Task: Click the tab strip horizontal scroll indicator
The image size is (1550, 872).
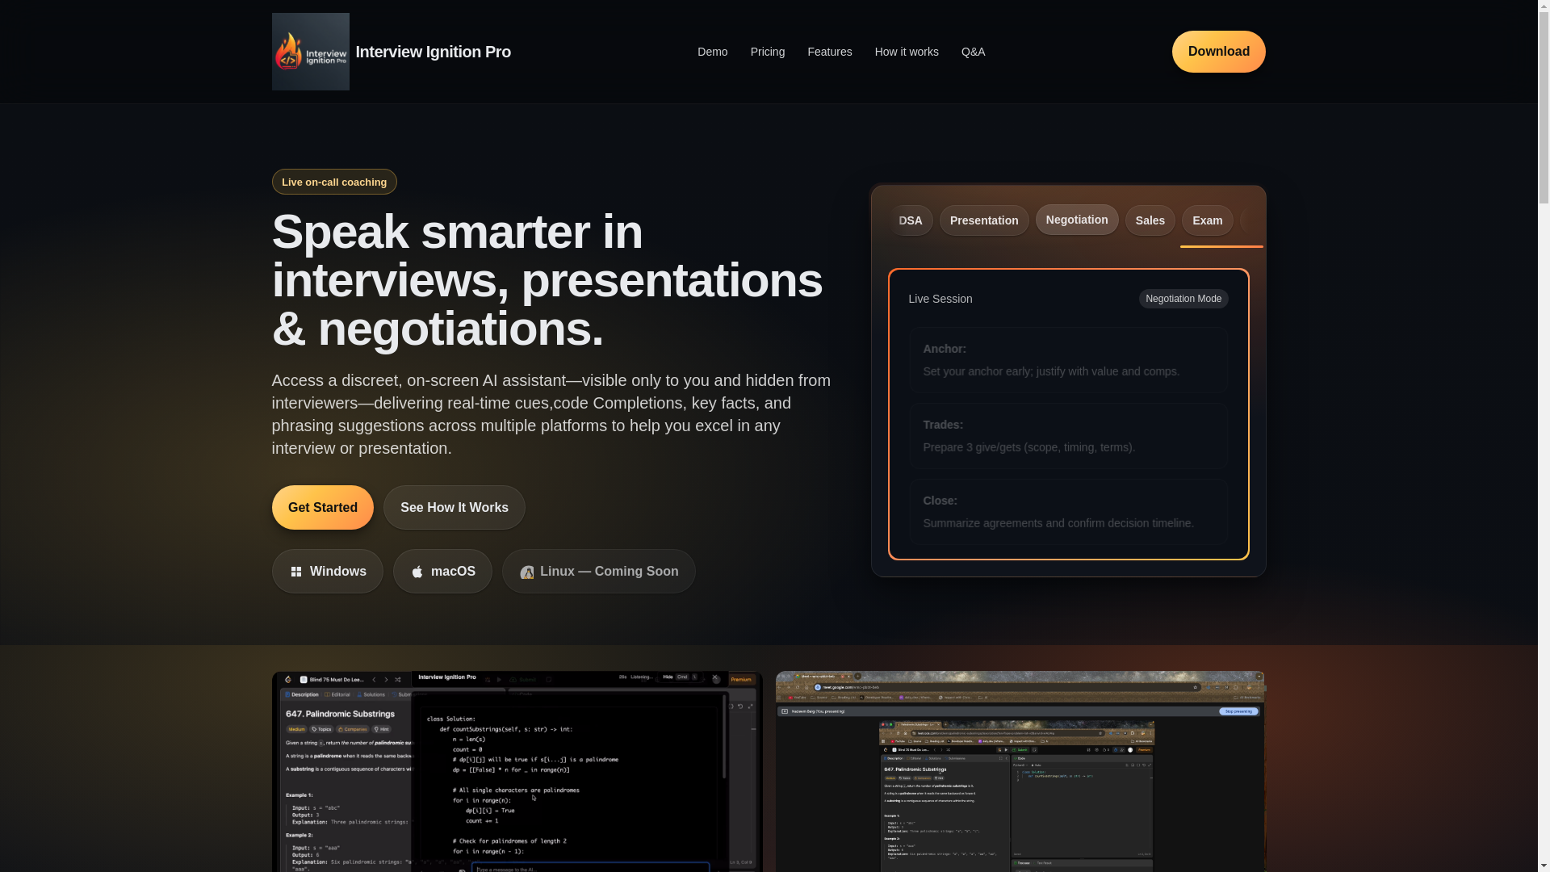Action: (x=1221, y=246)
